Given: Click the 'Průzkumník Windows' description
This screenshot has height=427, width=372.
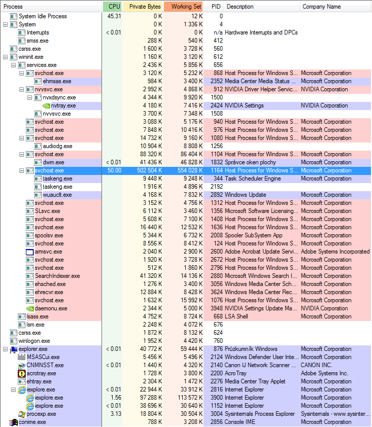Looking at the screenshot, I should pyautogui.click(x=251, y=349).
